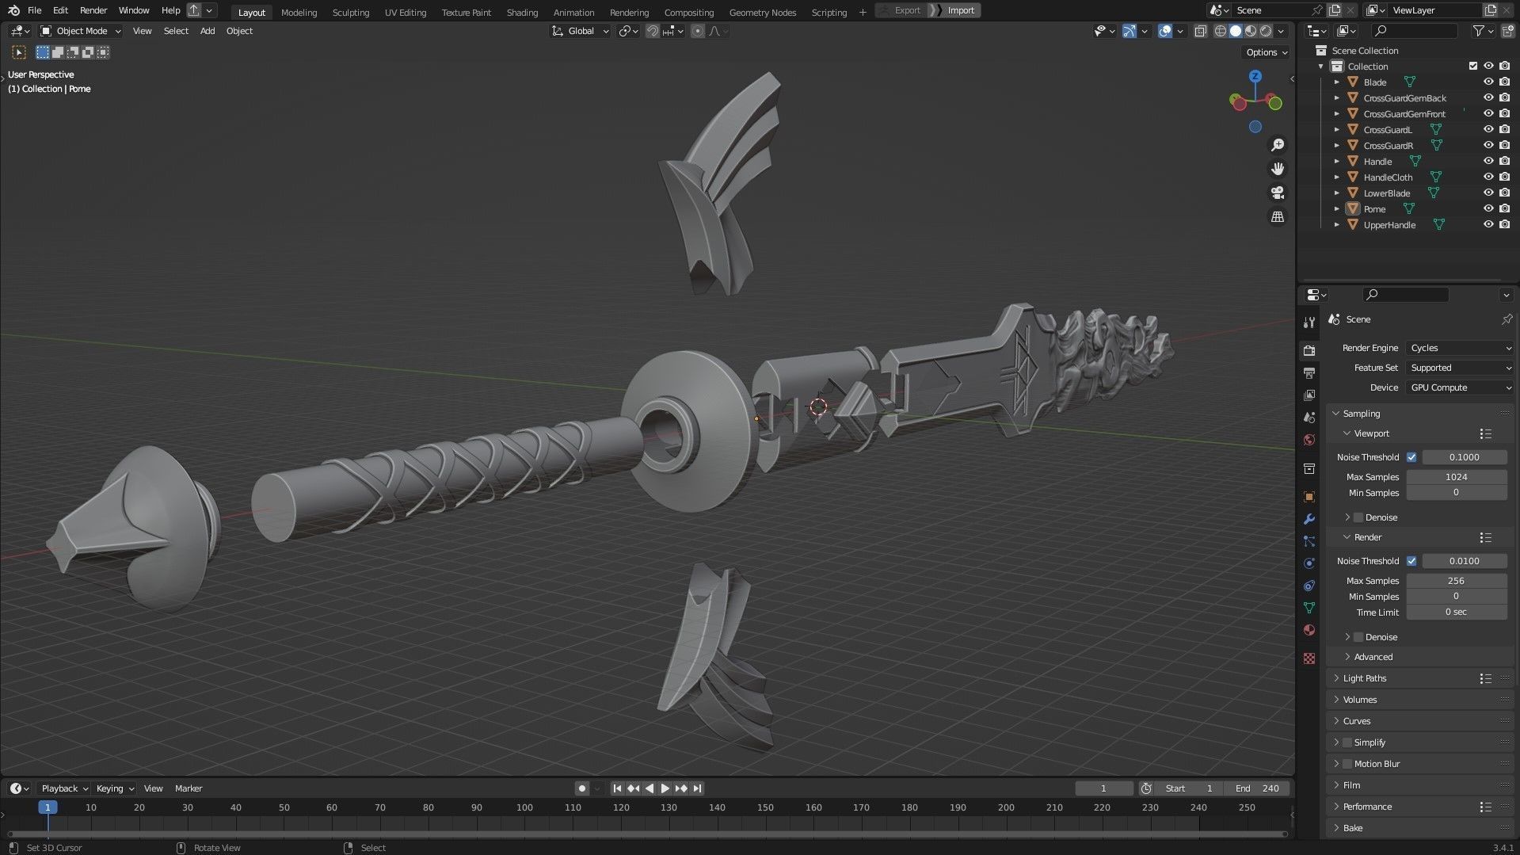Select rendered viewport shading mode
The height and width of the screenshot is (855, 1520).
(x=1266, y=31)
